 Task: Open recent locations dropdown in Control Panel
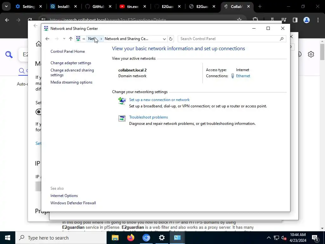coord(64,39)
